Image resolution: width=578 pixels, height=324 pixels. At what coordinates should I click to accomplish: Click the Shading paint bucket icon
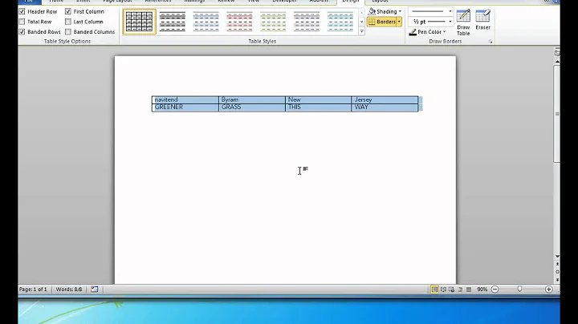[372, 11]
